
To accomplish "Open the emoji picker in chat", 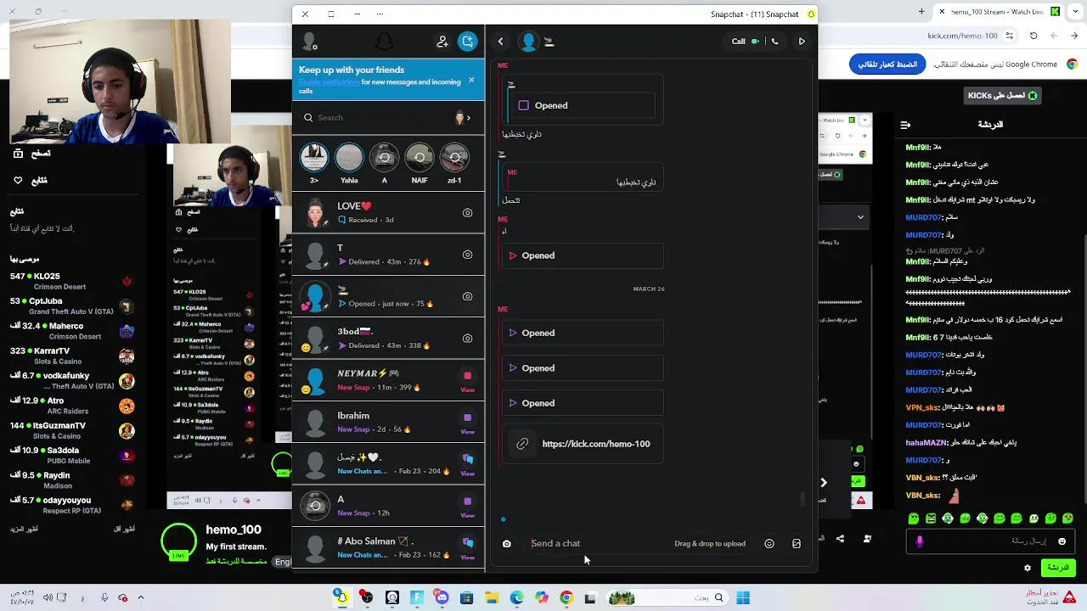I will pos(769,544).
